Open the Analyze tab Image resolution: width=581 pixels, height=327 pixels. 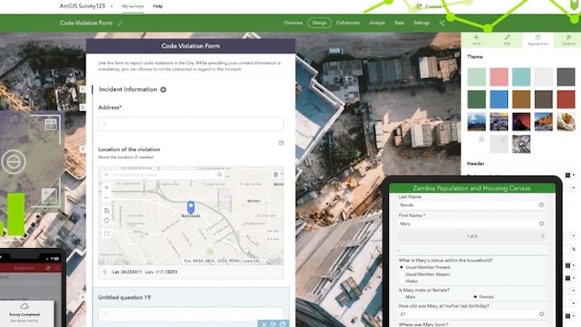377,23
